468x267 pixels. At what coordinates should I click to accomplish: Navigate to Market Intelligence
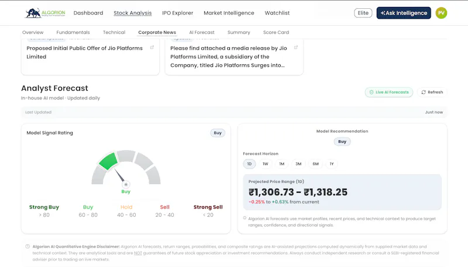click(x=229, y=13)
